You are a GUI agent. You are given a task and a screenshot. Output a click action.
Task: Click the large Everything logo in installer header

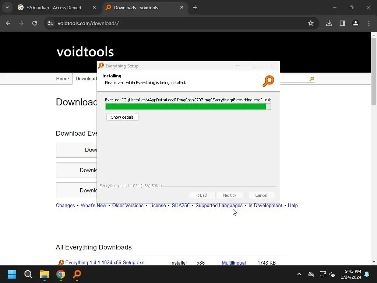click(x=268, y=81)
